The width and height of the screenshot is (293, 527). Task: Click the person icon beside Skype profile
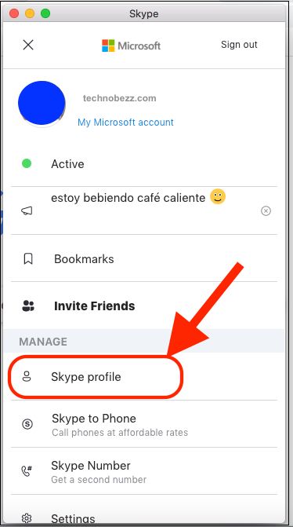pyautogui.click(x=27, y=377)
